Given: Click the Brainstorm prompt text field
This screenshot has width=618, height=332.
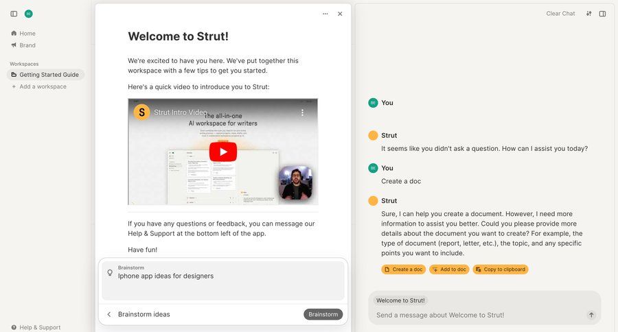Looking at the screenshot, I should [x=223, y=281].
